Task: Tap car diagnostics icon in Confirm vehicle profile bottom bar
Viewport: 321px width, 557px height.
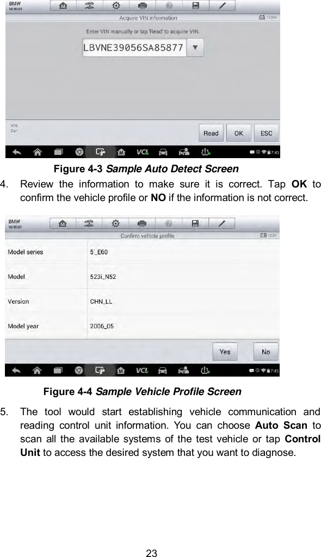Action: point(163,371)
